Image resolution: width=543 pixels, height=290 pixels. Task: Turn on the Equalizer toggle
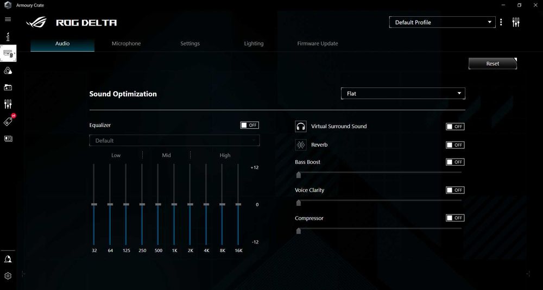(x=250, y=125)
